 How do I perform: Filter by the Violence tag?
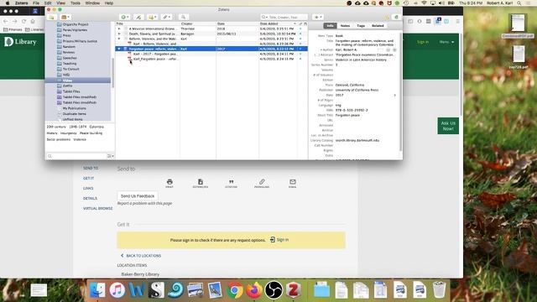(80, 140)
